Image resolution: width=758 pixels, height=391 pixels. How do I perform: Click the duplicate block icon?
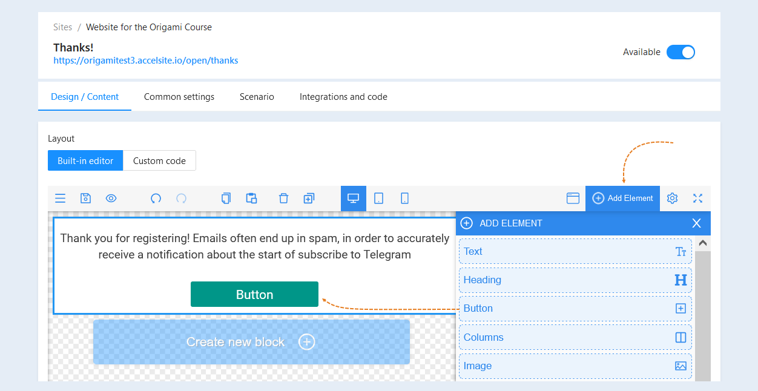[309, 199]
